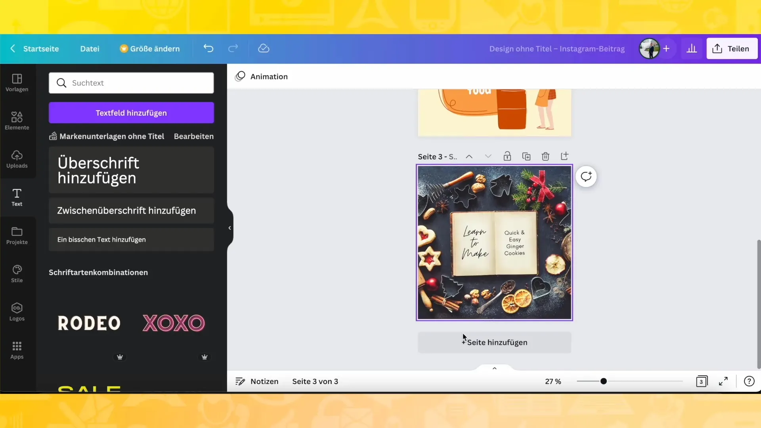761x428 pixels.
Task: Click the Uploads panel icon
Action: click(17, 159)
